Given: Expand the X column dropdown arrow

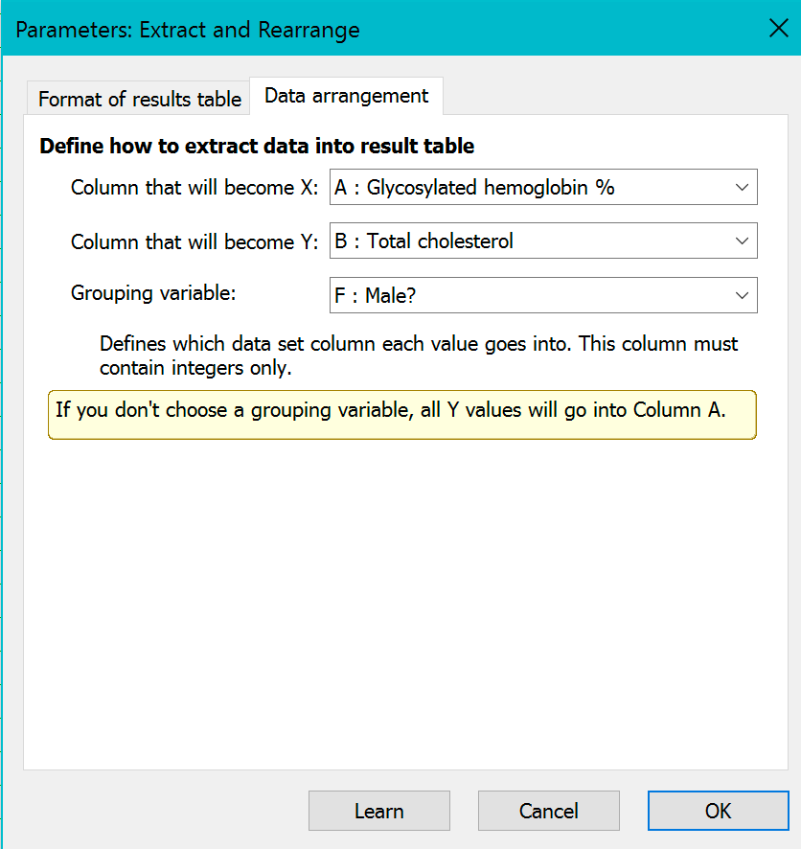Looking at the screenshot, I should [742, 188].
